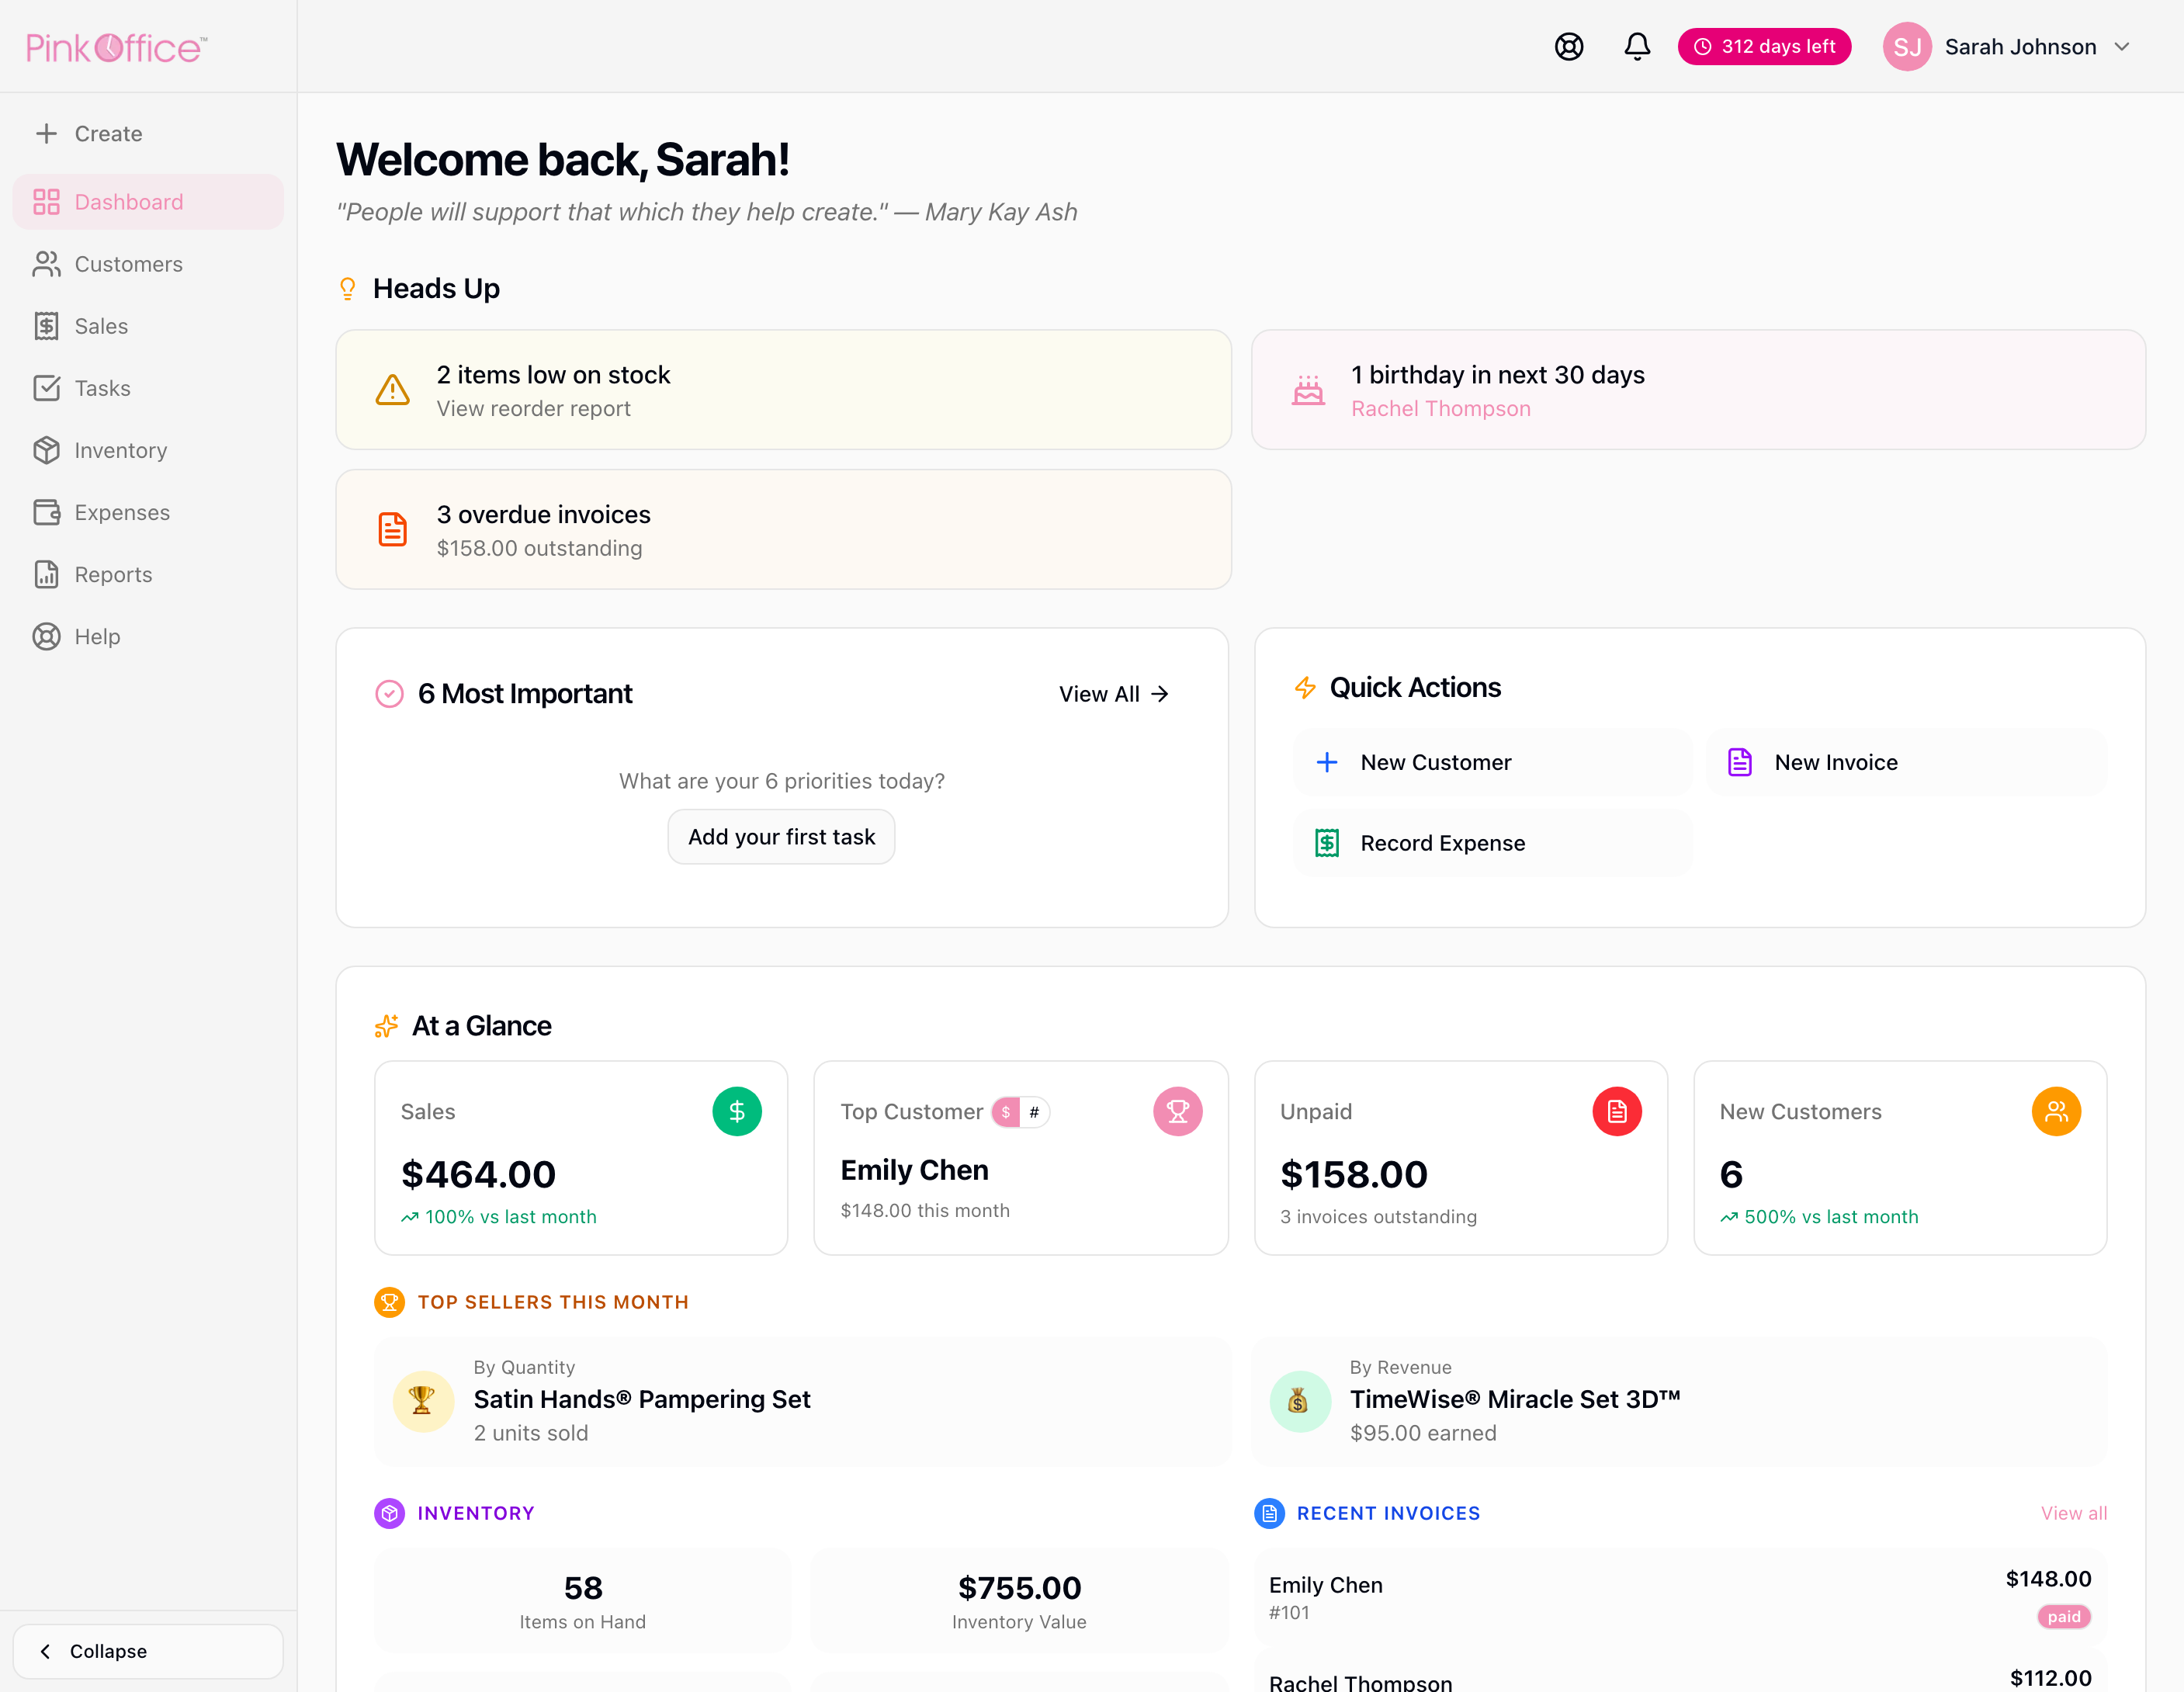Screen dimensions: 2184x1692
Task: Click the low stock warning triangle icon
Action: tap(393, 390)
